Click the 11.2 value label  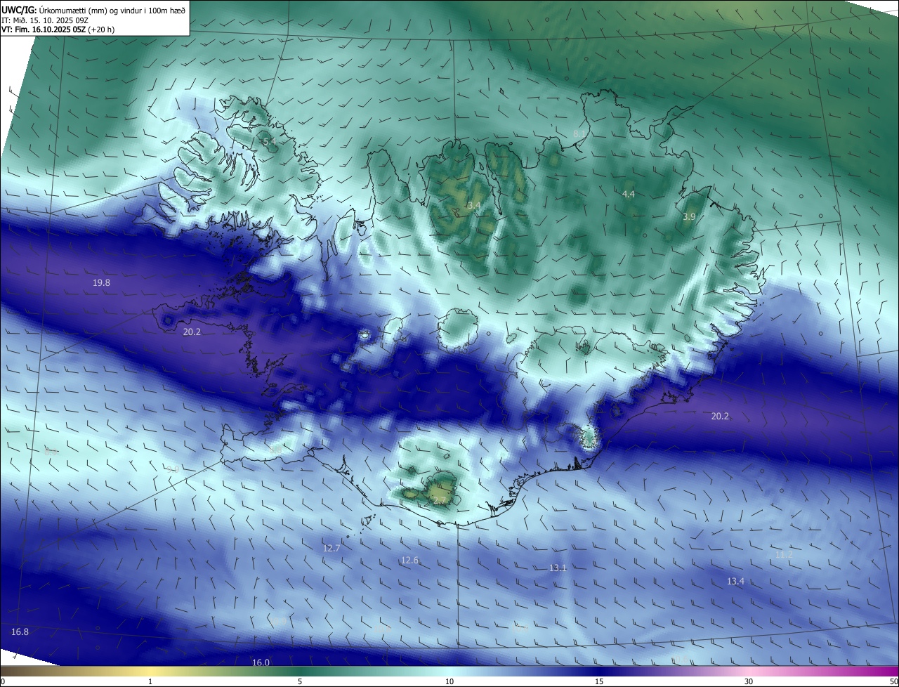[x=784, y=555]
